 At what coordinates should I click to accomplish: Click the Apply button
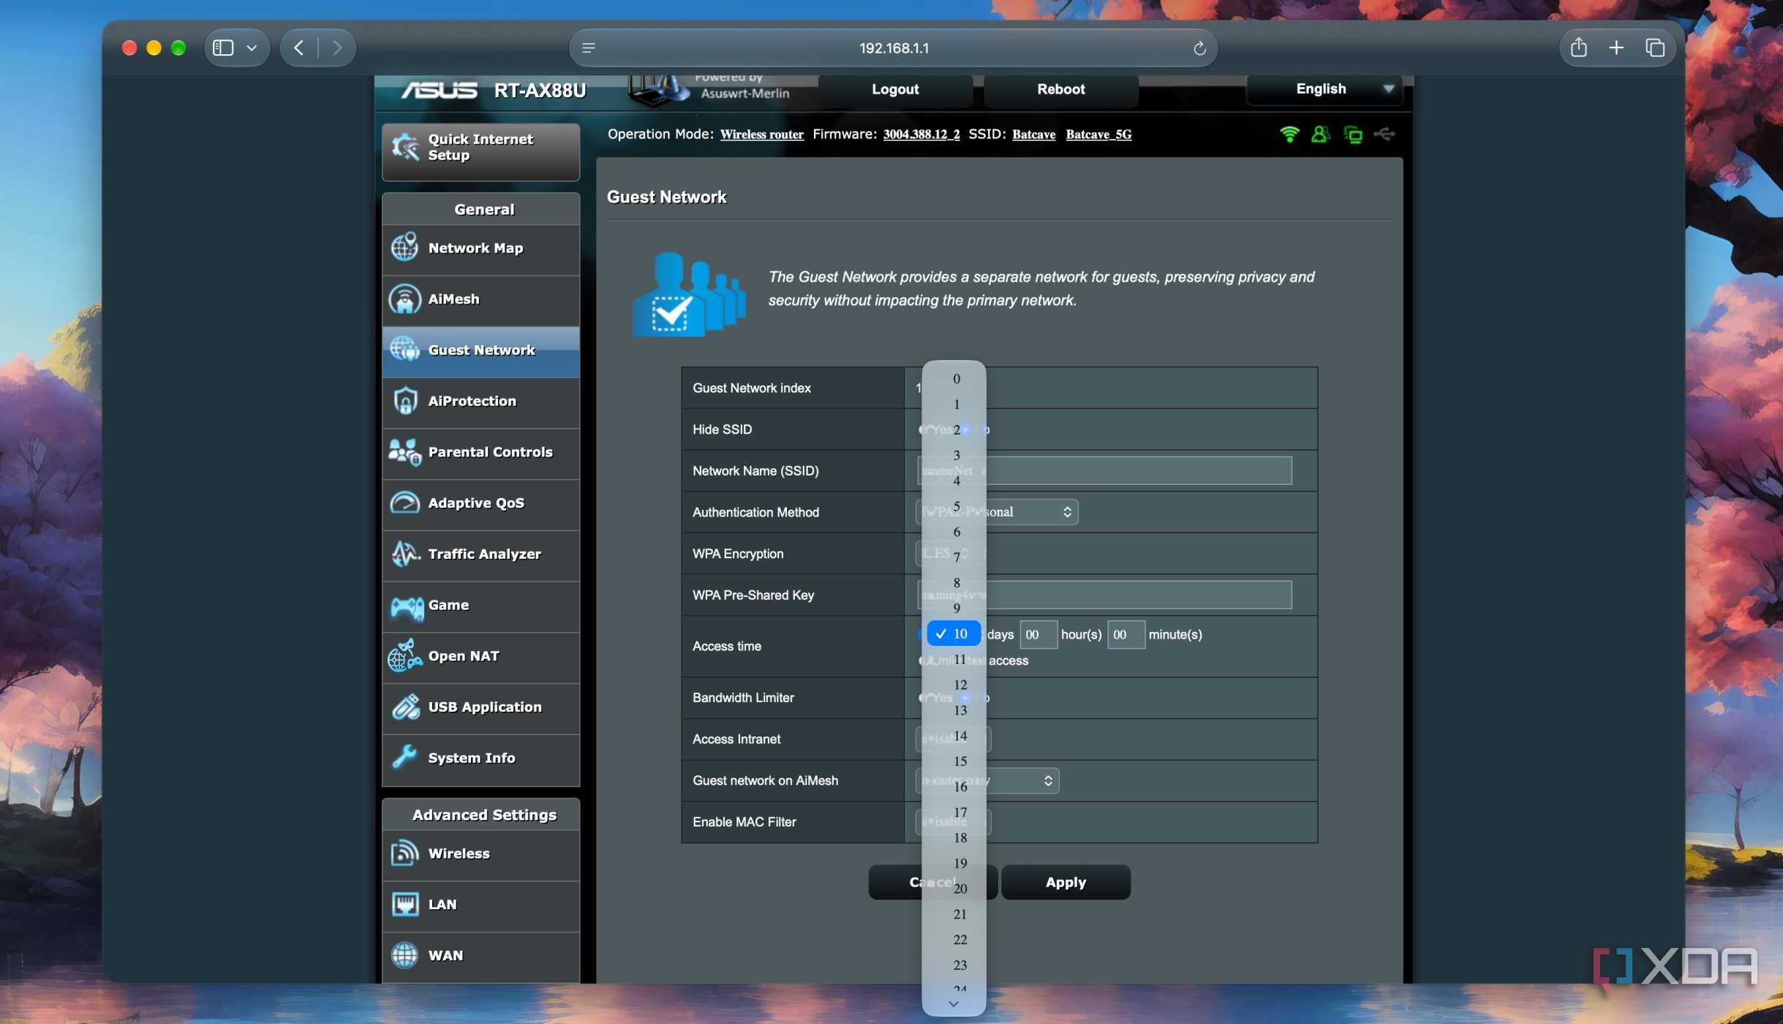pyautogui.click(x=1066, y=882)
